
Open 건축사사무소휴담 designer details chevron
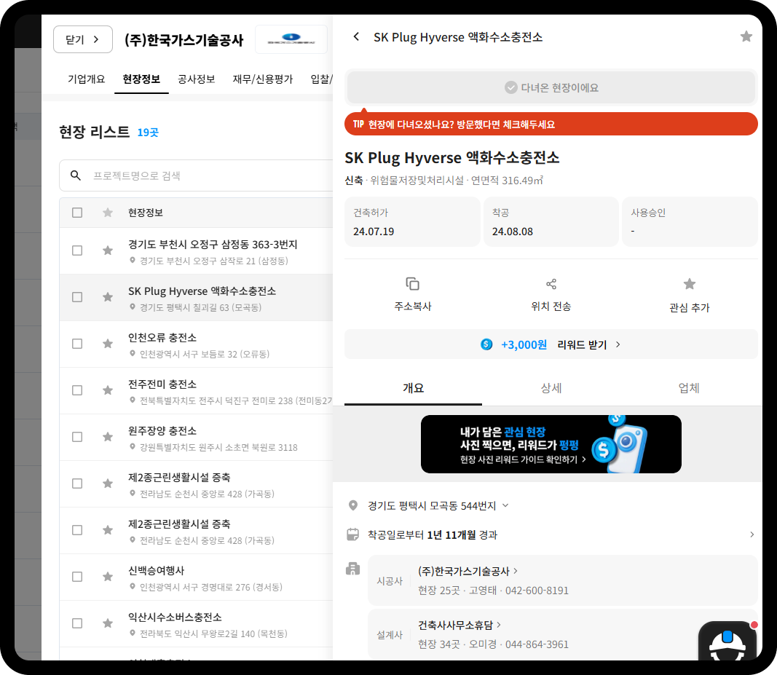pos(499,625)
